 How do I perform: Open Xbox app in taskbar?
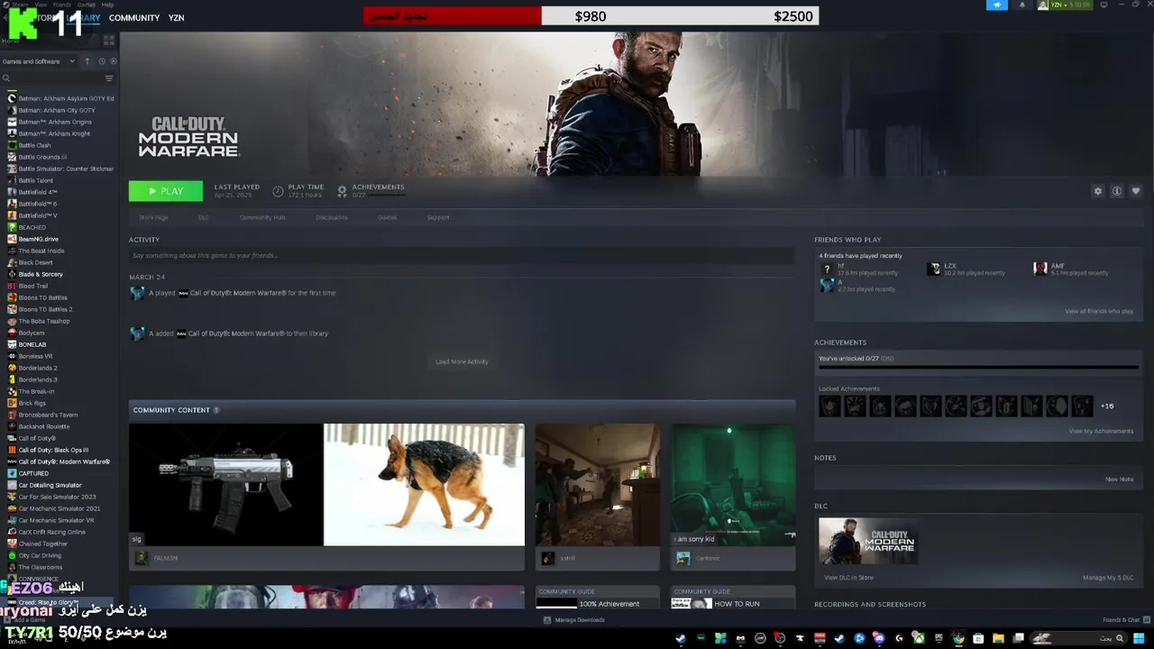[x=918, y=638]
